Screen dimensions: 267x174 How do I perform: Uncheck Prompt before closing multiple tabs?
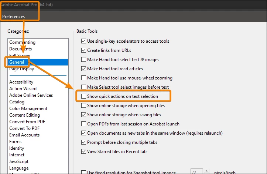click(x=83, y=142)
